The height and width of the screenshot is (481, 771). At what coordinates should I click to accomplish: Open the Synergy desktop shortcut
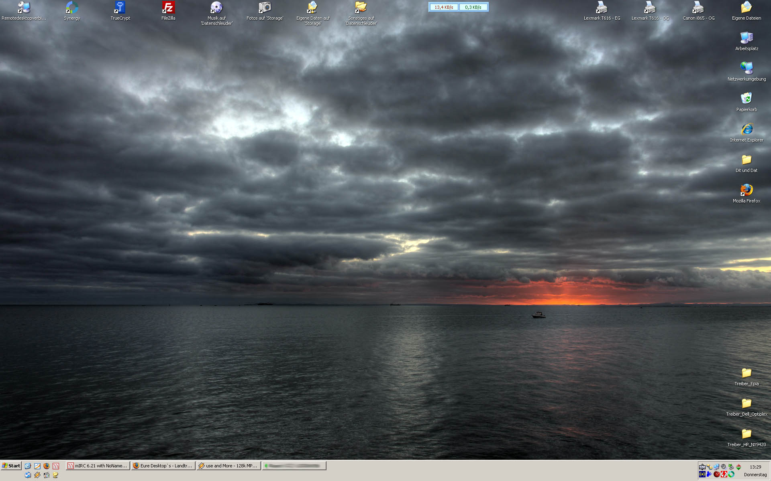(x=72, y=8)
